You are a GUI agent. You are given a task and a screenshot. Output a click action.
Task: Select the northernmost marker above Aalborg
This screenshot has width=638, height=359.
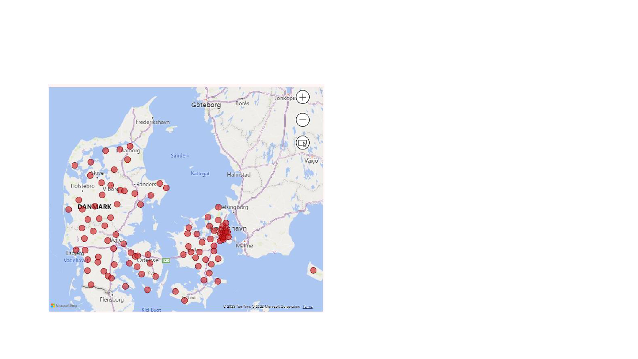pyautogui.click(x=130, y=146)
